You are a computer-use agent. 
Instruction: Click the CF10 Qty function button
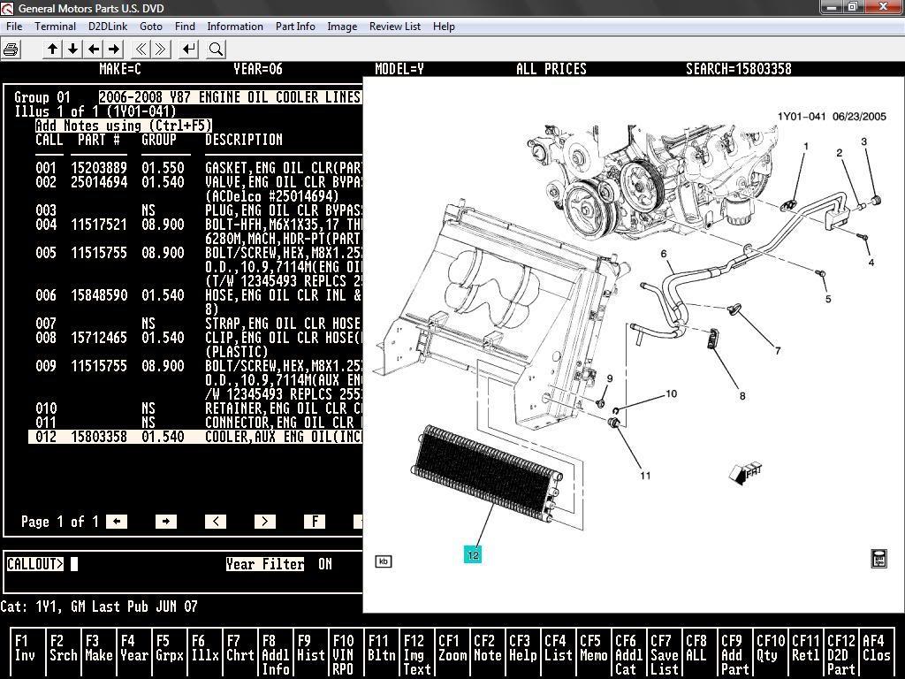[771, 654]
